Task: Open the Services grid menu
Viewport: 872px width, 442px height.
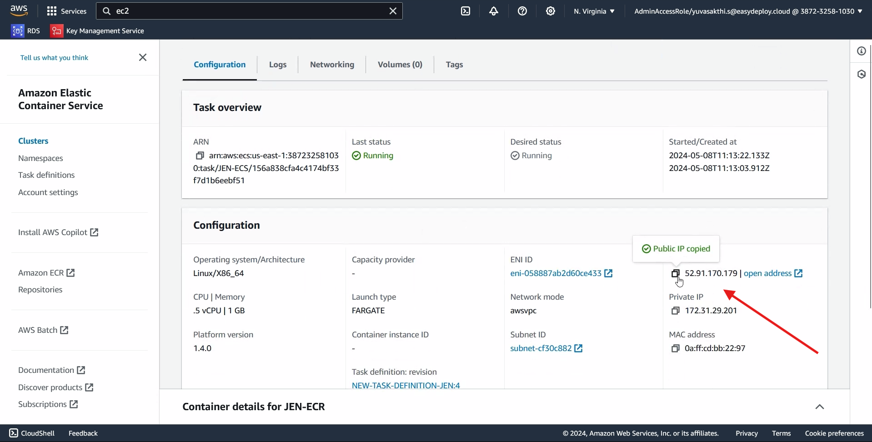Action: [x=66, y=11]
